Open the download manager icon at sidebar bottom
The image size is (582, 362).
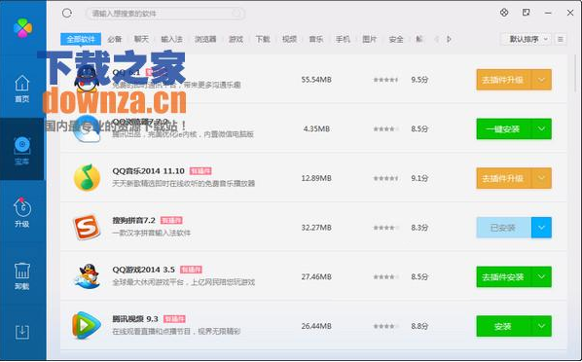(x=22, y=332)
